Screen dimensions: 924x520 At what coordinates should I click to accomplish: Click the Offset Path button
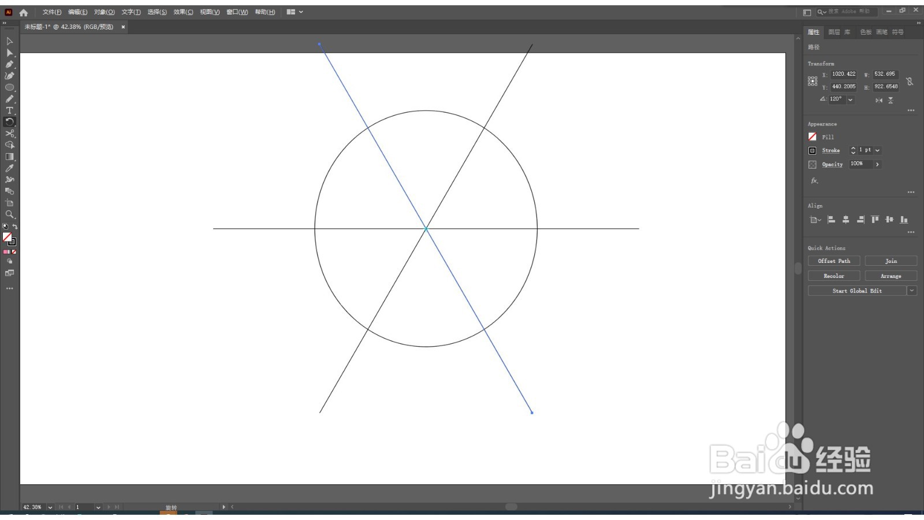point(834,261)
